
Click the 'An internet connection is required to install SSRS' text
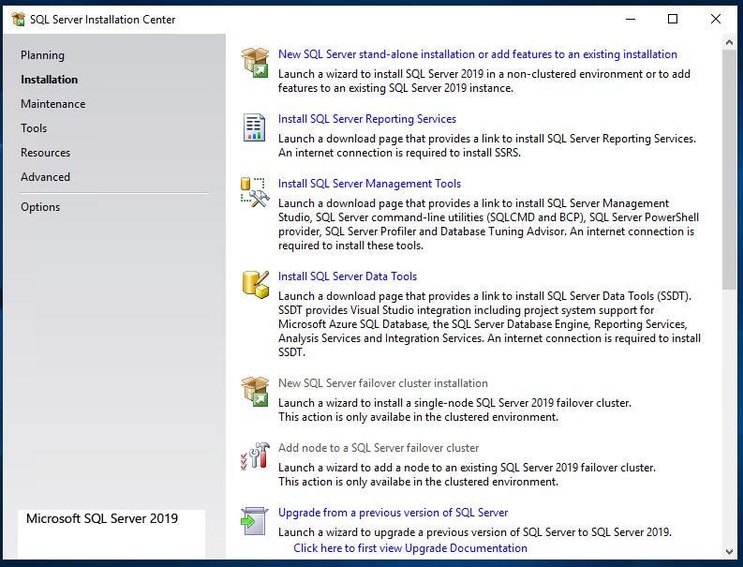399,153
